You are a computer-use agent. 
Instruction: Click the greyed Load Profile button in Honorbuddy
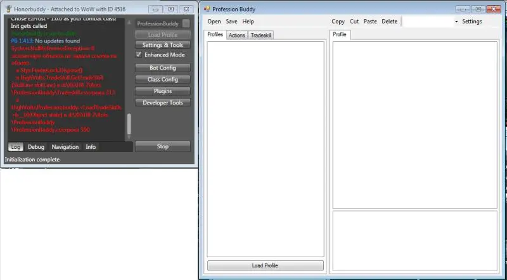(x=163, y=35)
